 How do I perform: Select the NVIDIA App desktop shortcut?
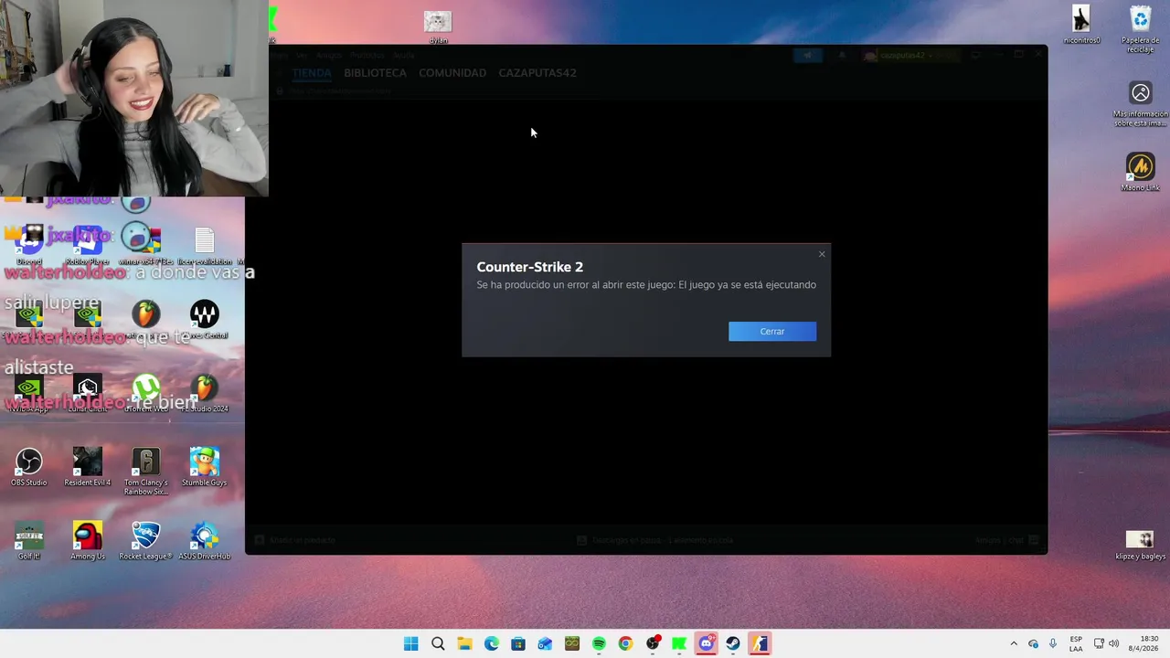(x=29, y=393)
